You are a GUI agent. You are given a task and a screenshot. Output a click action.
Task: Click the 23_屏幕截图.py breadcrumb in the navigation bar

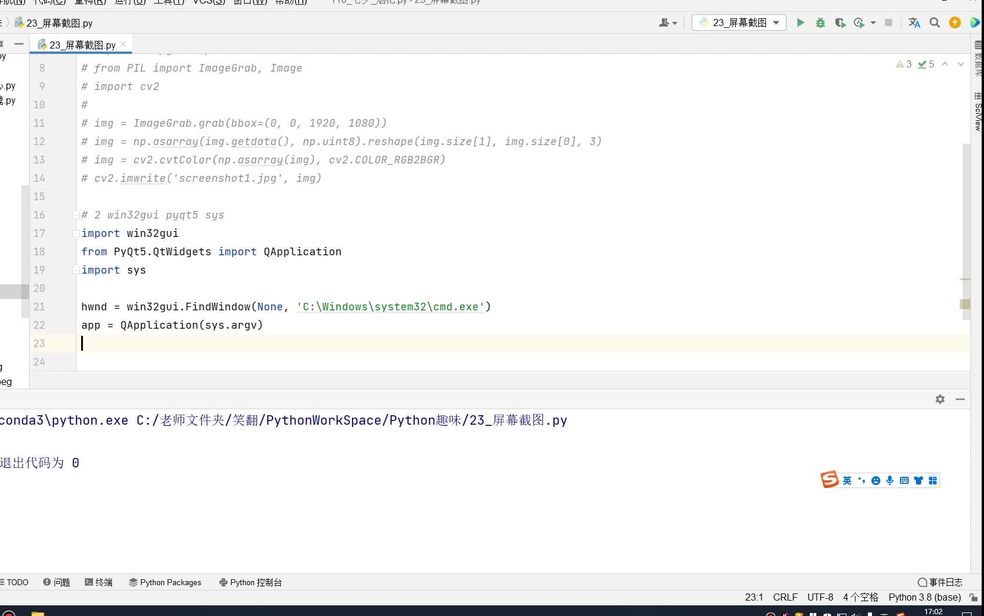(54, 23)
